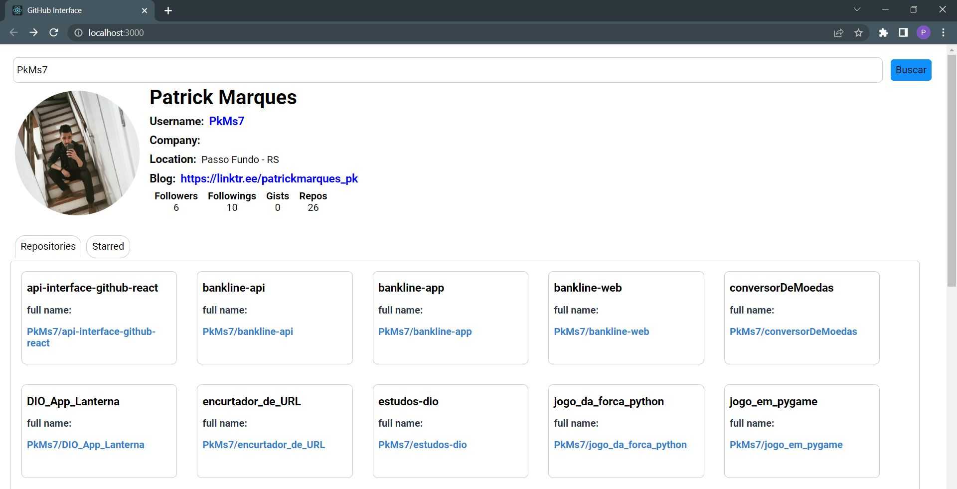Click the Buscar button
Viewport: 957px width, 489px height.
911,70
